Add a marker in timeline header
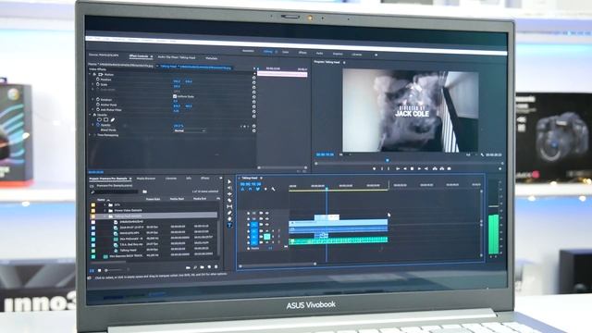Viewport: 592px width, 333px height. [265, 189]
